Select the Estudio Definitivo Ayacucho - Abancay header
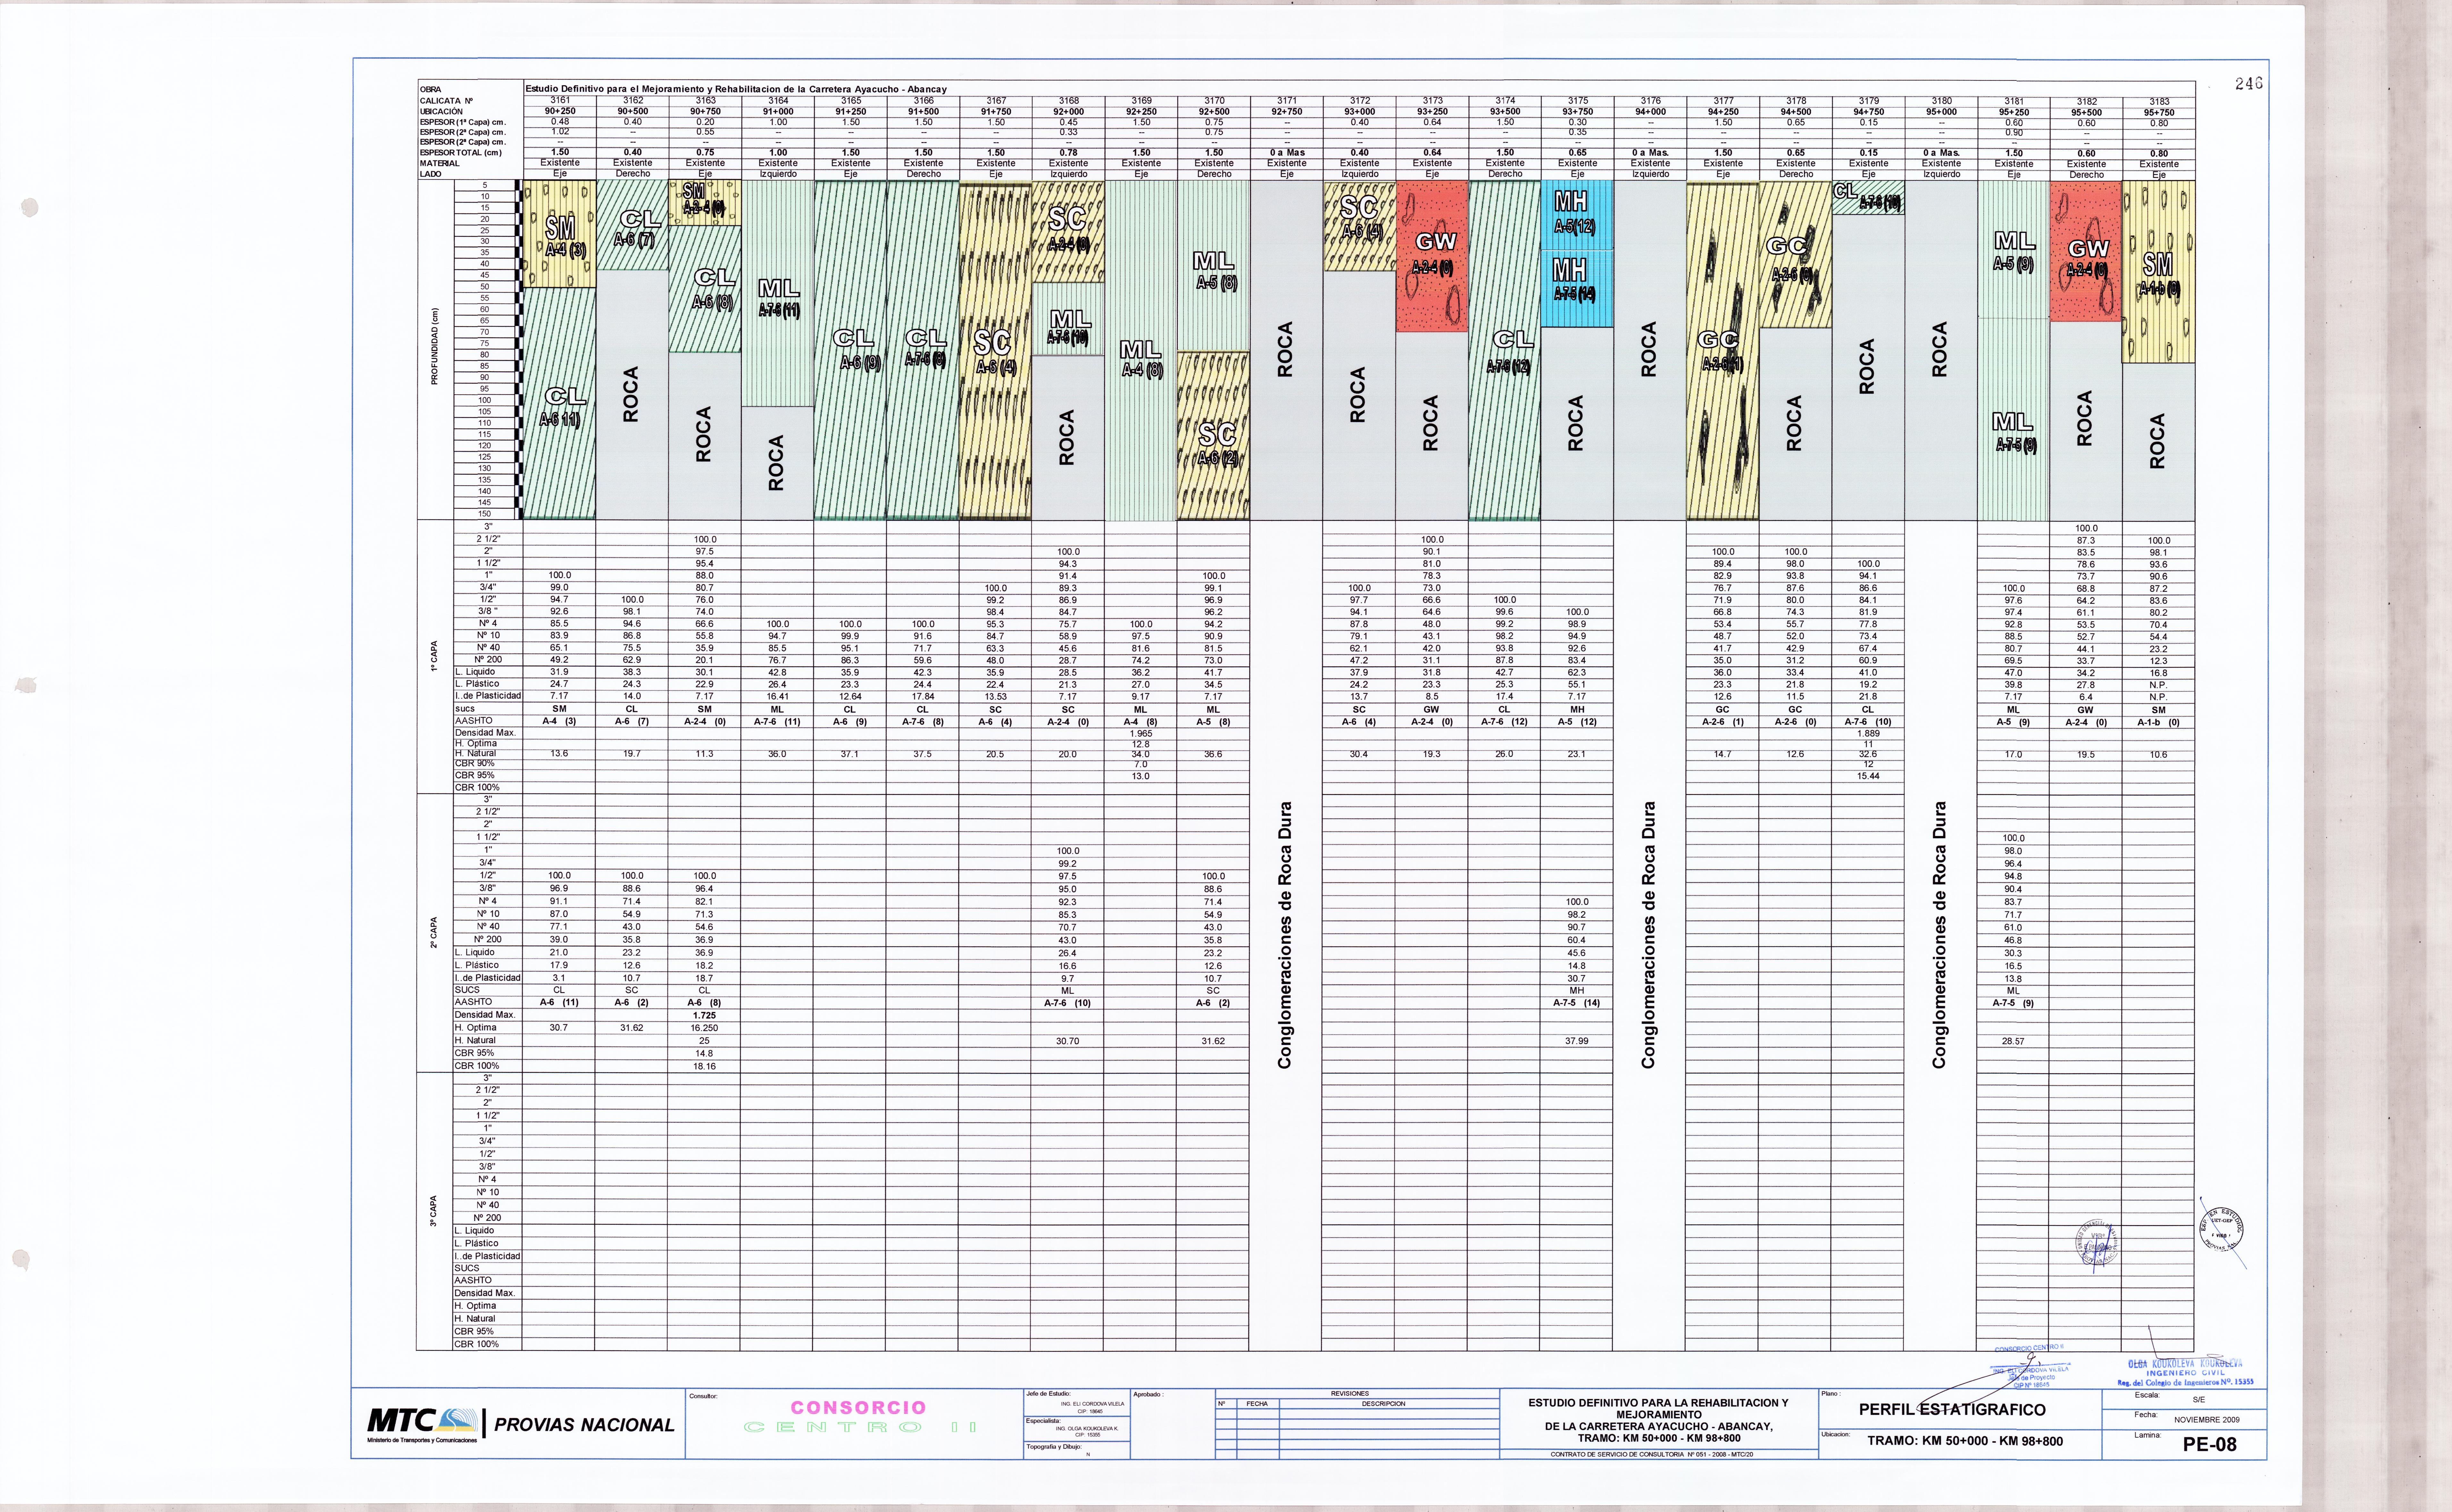The width and height of the screenshot is (2452, 1512). coord(736,89)
